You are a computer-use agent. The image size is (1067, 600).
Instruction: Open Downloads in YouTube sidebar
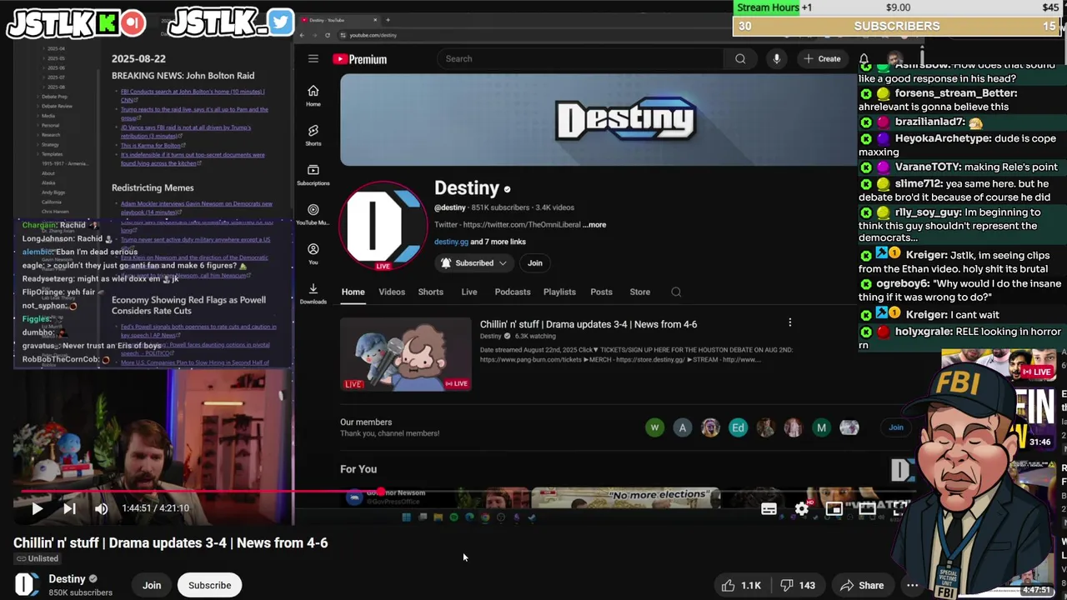[313, 293]
